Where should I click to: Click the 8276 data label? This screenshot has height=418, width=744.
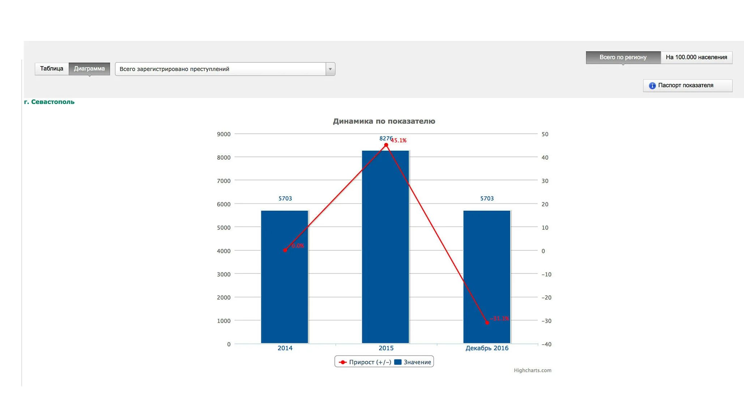385,138
